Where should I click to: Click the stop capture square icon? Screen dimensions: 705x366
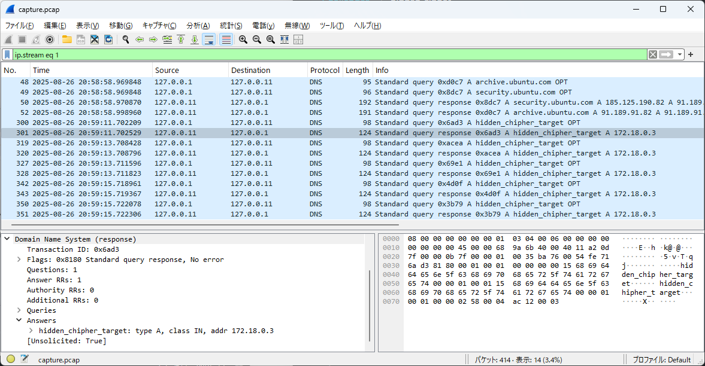[x=22, y=39]
